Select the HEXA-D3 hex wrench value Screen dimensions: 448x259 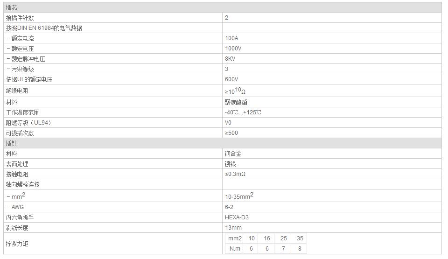tap(237, 217)
